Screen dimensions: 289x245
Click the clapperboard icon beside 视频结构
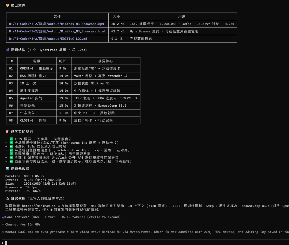(x=7, y=50)
